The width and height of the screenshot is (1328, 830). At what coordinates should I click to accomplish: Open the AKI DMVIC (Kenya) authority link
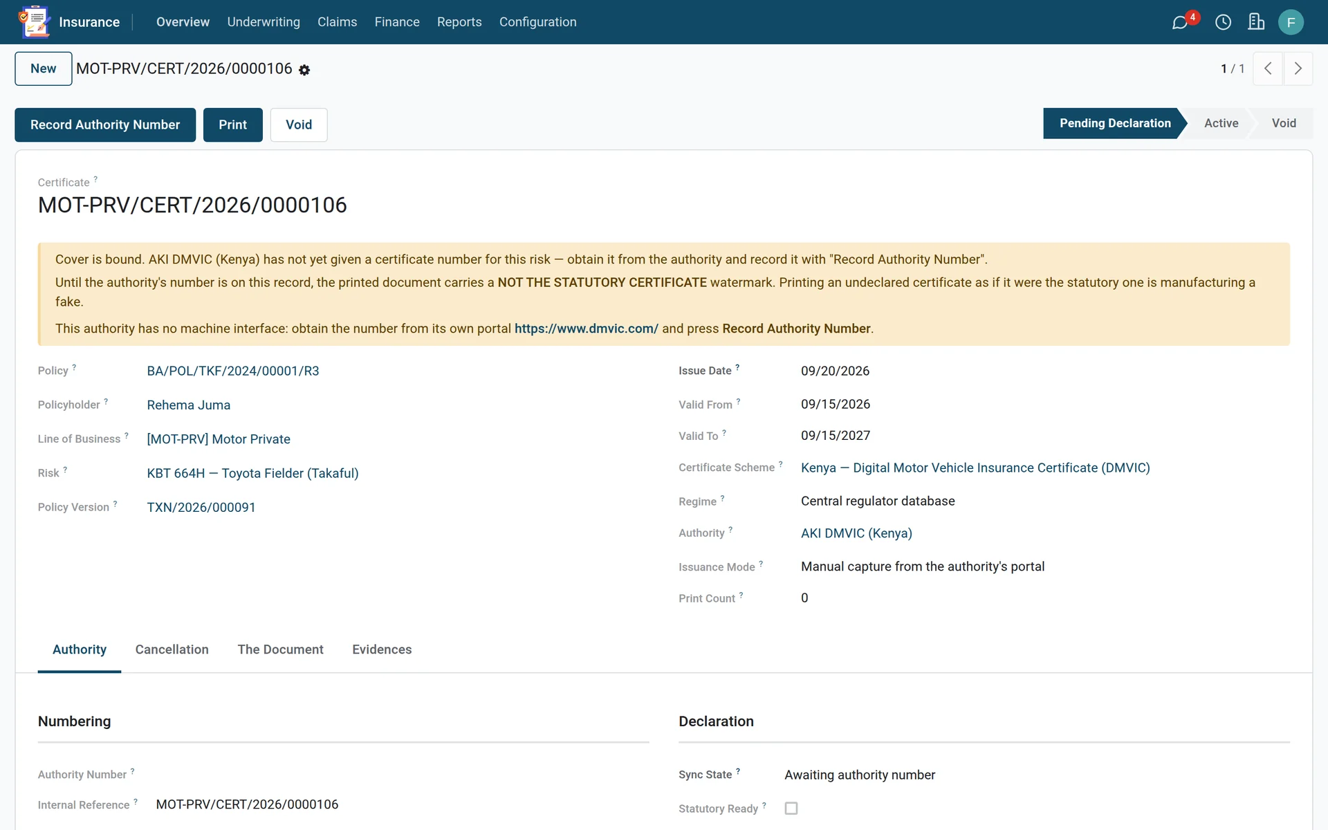pos(856,533)
